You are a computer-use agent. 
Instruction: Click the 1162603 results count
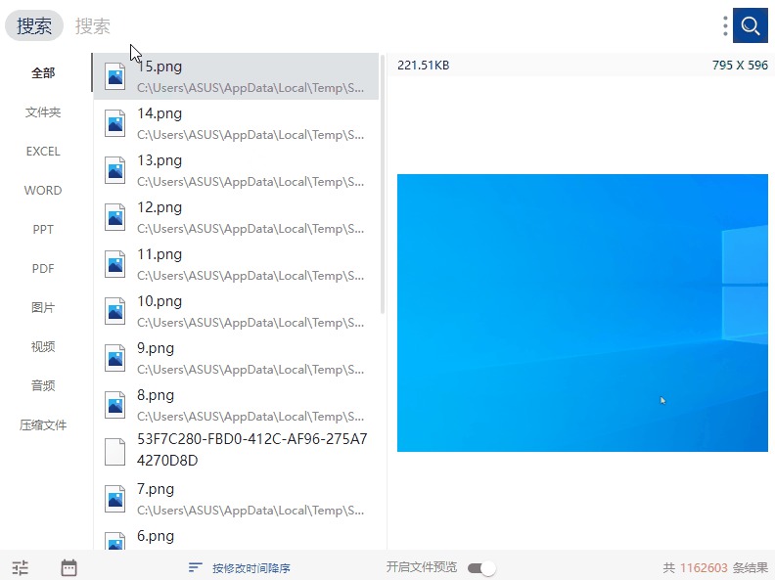coord(704,568)
